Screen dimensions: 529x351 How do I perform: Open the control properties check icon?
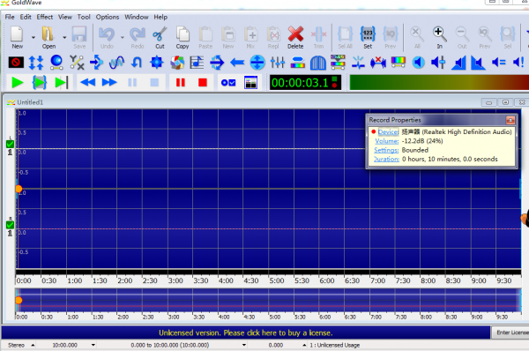tap(228, 83)
